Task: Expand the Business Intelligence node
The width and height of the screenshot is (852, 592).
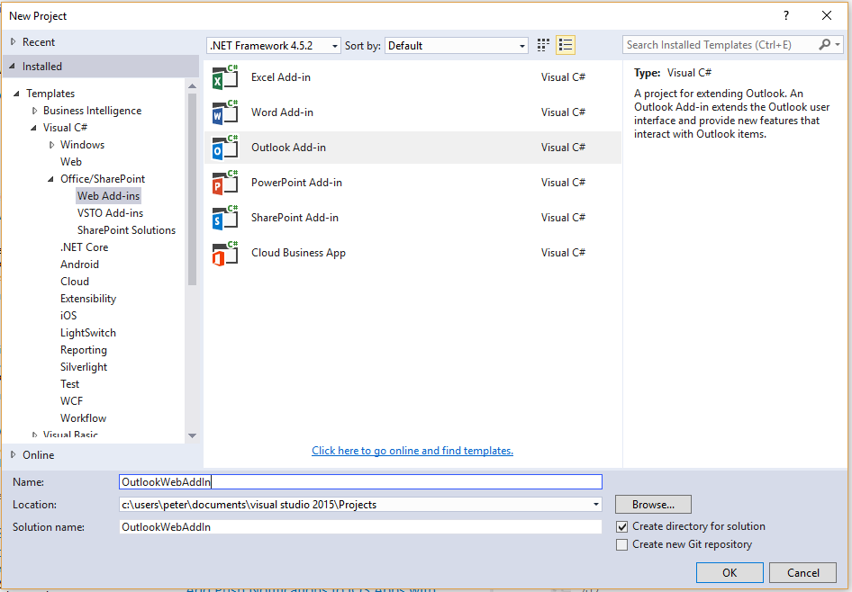Action: tap(35, 111)
